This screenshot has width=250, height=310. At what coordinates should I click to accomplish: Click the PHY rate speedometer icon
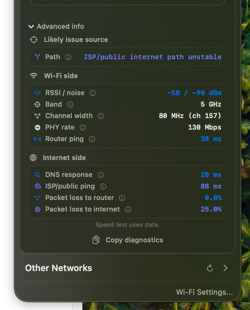tap(37, 127)
